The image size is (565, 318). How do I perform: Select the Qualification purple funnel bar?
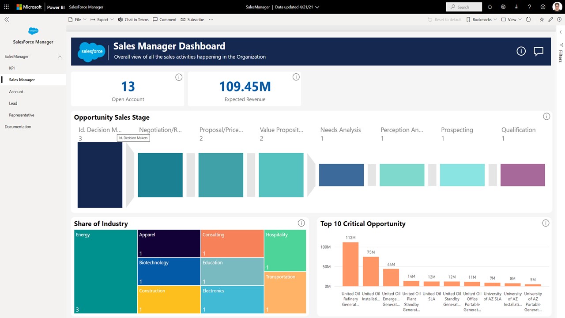tap(523, 175)
